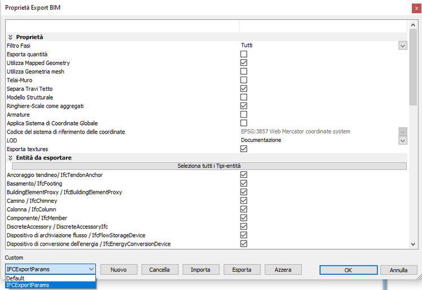
Task: Click the scrollbar up arrow
Action: pos(413,25)
